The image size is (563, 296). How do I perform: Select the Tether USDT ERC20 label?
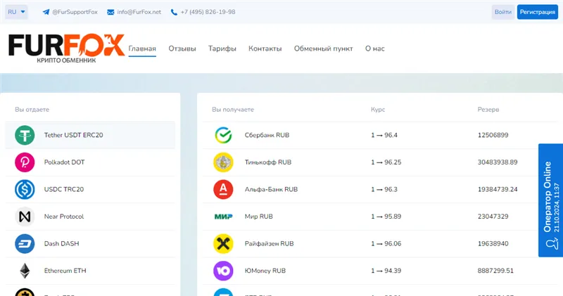(x=74, y=135)
